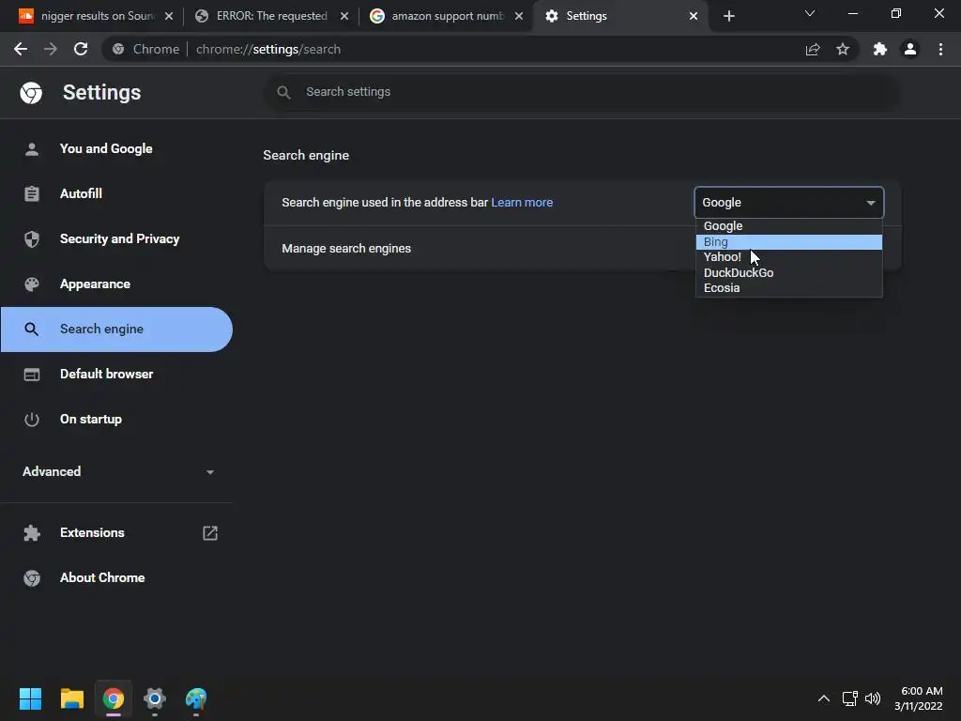Click the shield icon beside Security and Privacy
The height and width of the screenshot is (721, 961).
tap(32, 239)
